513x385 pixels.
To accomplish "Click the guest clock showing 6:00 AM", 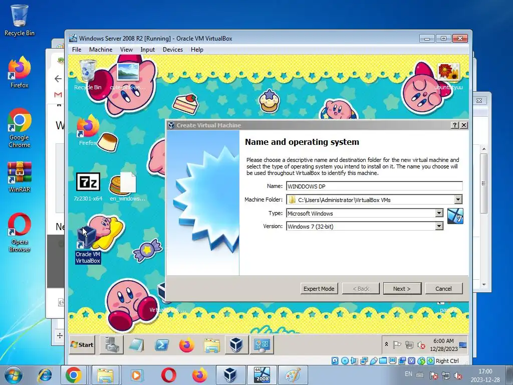I will point(443,345).
